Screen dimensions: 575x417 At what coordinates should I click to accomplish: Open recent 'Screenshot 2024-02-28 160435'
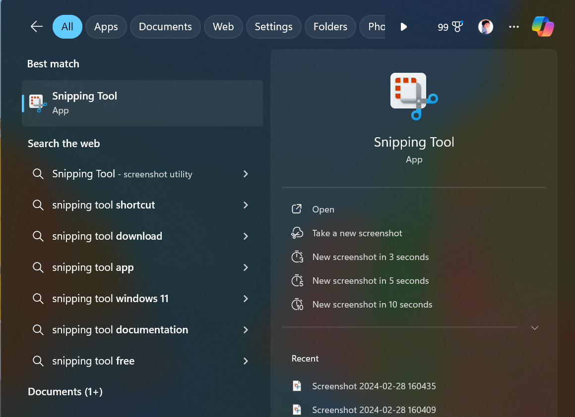[374, 386]
